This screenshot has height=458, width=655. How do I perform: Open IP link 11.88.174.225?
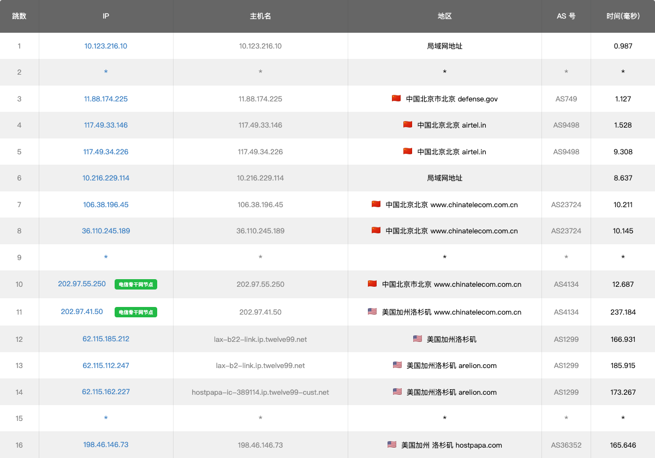pyautogui.click(x=106, y=99)
